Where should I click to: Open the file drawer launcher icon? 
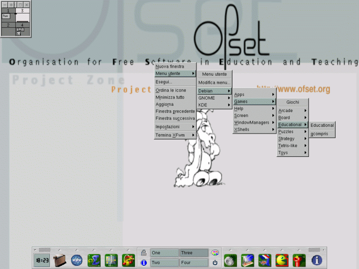[60, 260]
